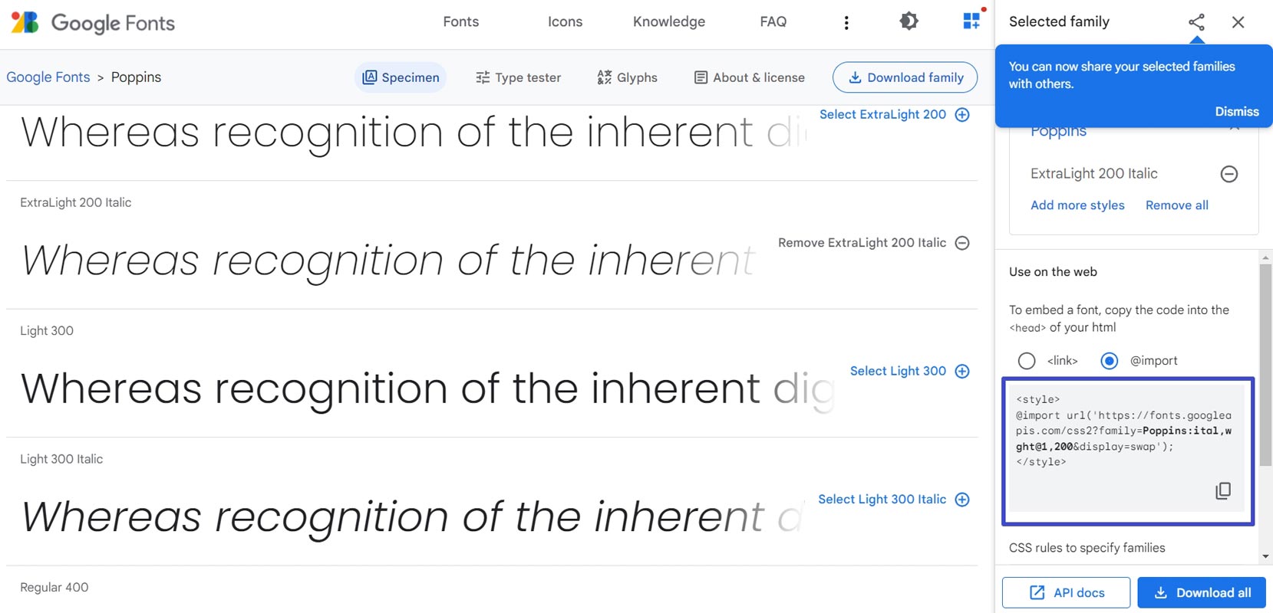Screen dimensions: 1273x613
Task: Click Remove all link
Action: (1176, 205)
